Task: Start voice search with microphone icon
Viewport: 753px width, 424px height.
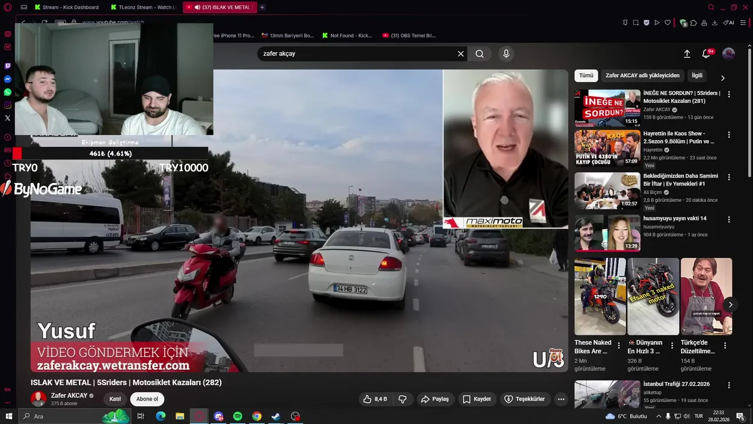Action: pyautogui.click(x=506, y=54)
